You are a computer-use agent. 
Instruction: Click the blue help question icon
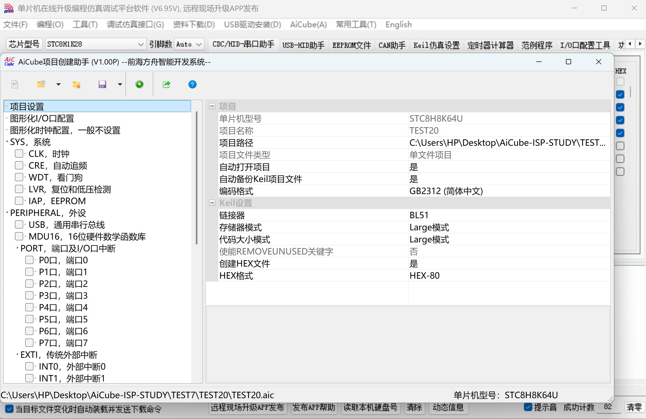[193, 84]
